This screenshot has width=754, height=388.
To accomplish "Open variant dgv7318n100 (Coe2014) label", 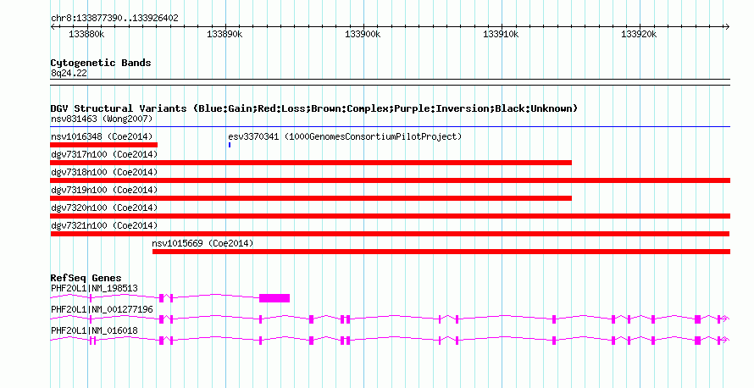I will [104, 172].
